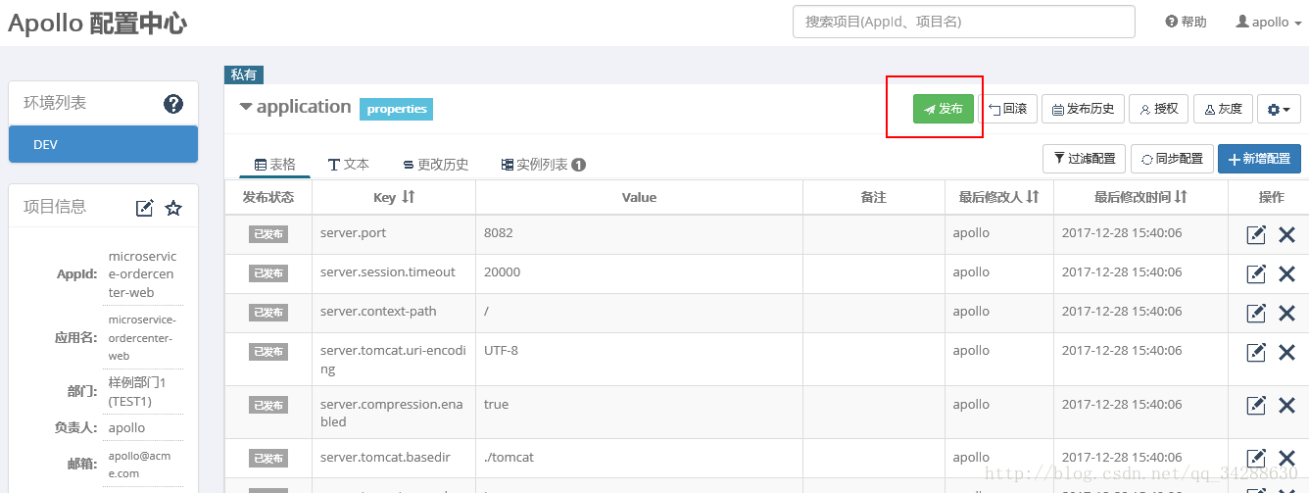Switch to the 表格 tab

274,165
